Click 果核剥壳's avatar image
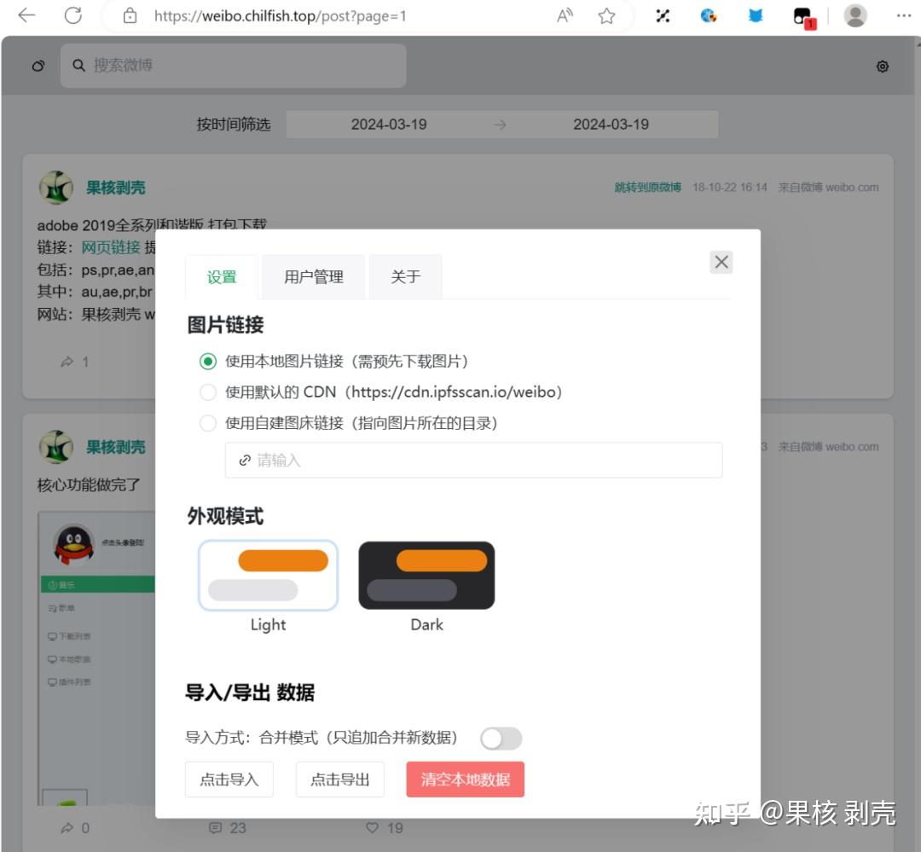The width and height of the screenshot is (921, 852). click(56, 188)
